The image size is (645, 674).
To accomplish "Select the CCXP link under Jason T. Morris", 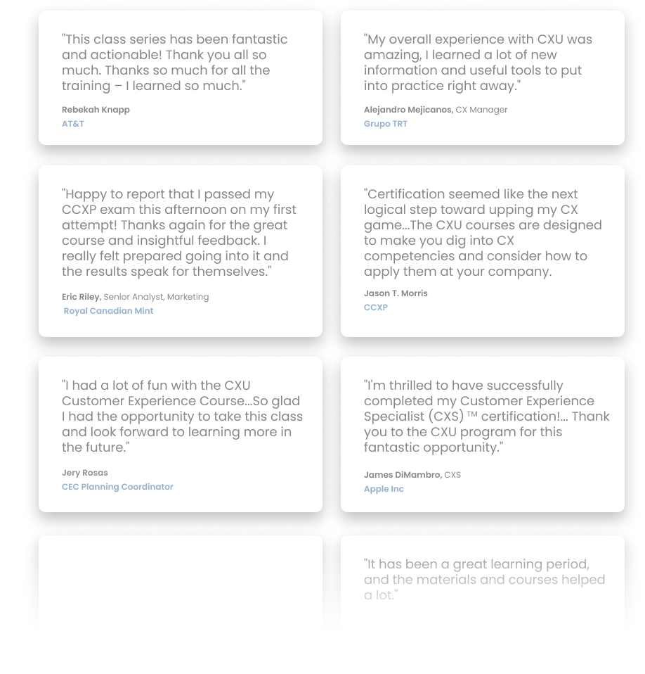I will click(376, 307).
